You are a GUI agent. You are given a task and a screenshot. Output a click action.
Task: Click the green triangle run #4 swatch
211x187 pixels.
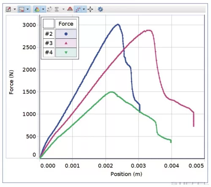coord(66,52)
